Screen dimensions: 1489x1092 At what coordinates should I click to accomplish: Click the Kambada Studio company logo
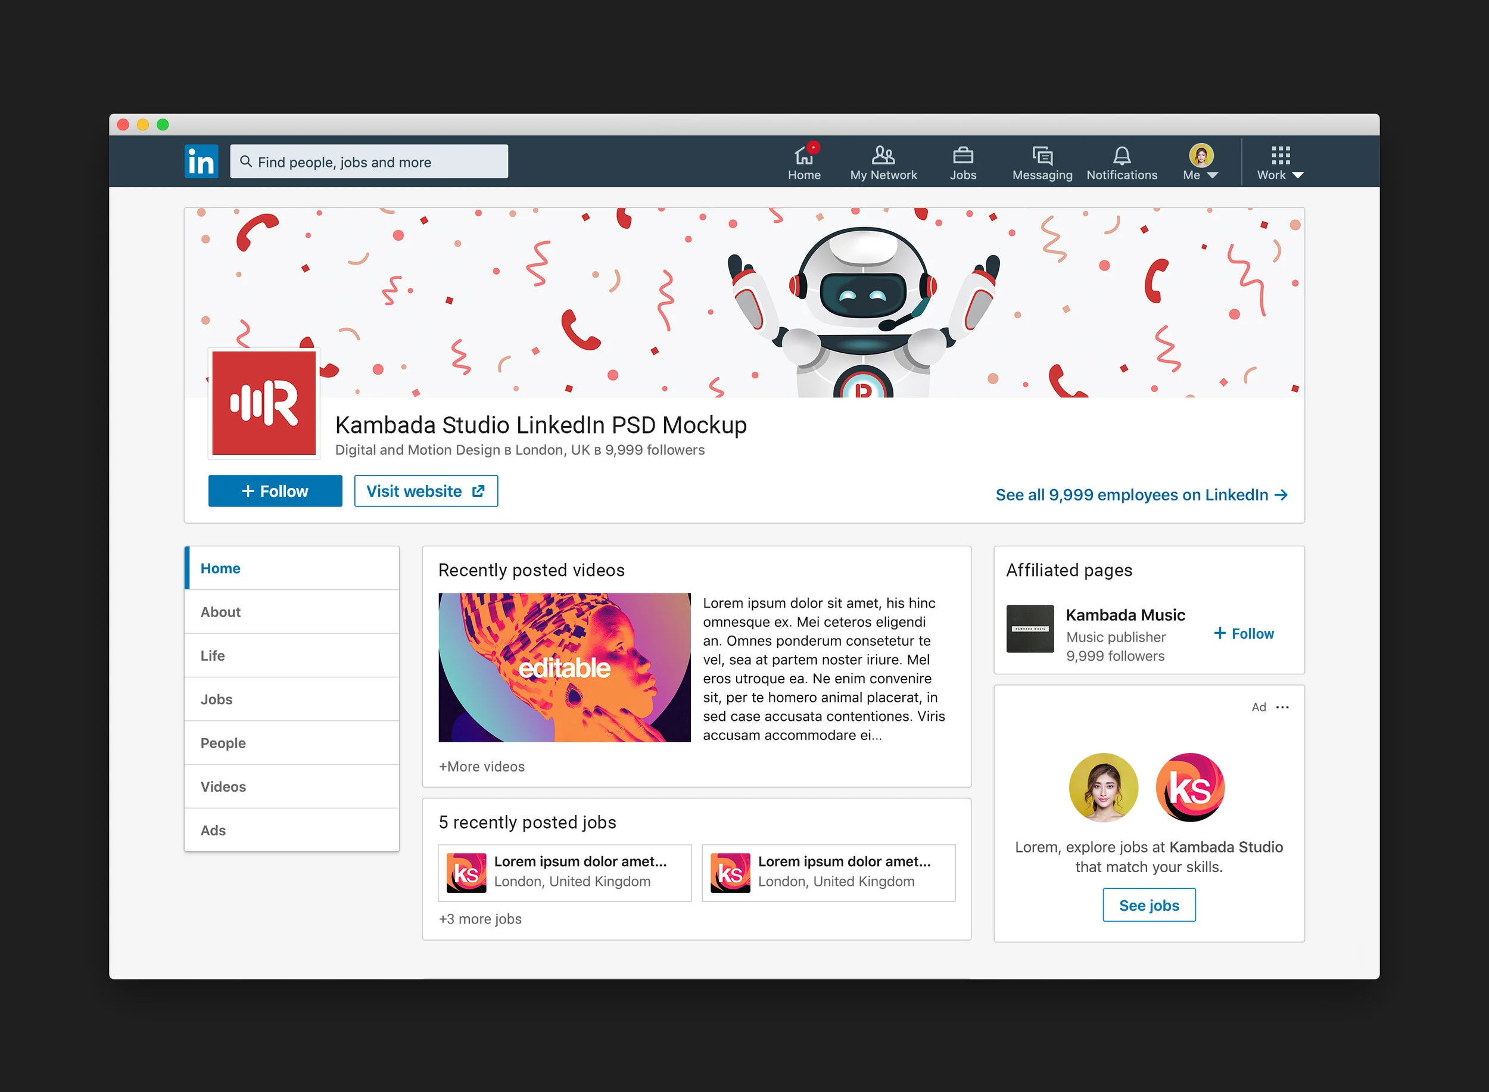[264, 403]
